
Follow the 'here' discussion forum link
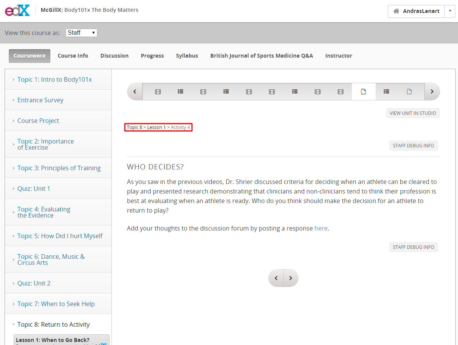321,228
